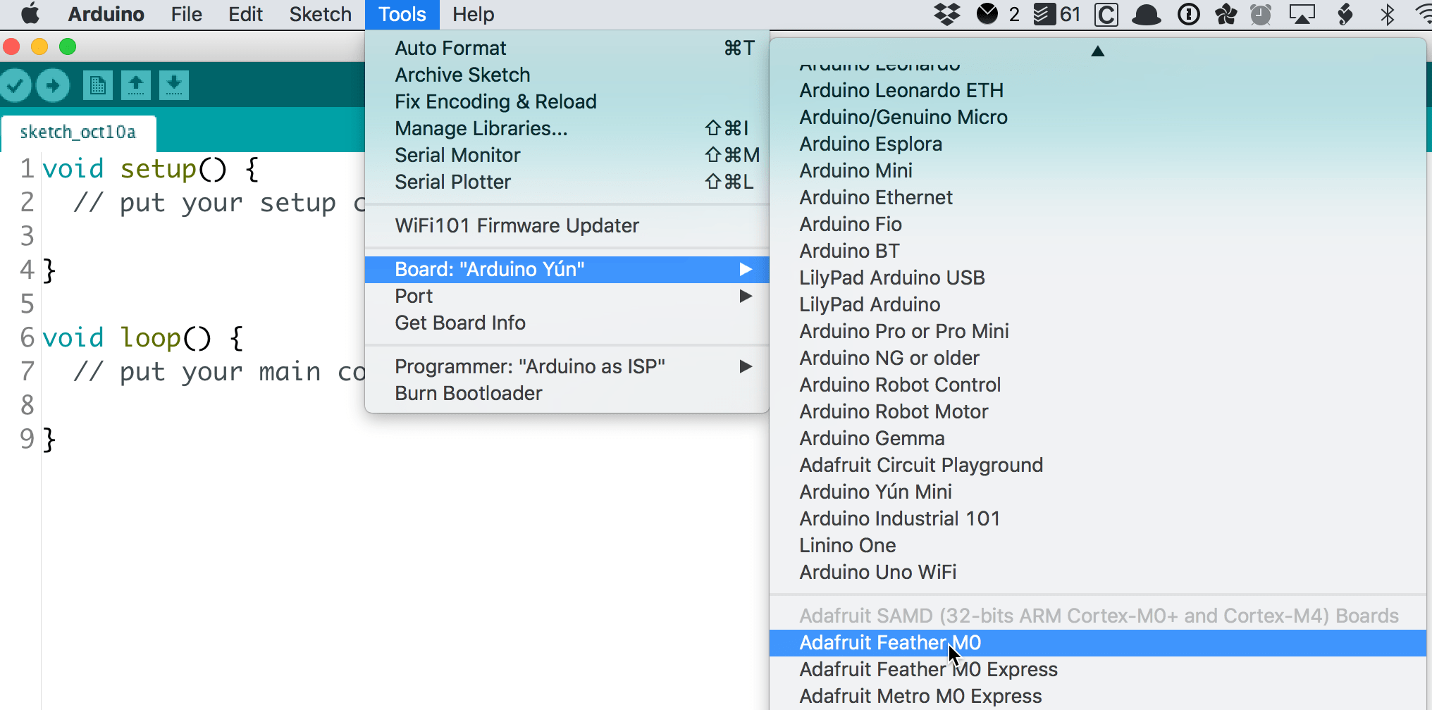Open the 1Password menu bar icon
The width and height of the screenshot is (1432, 710).
1189,14
